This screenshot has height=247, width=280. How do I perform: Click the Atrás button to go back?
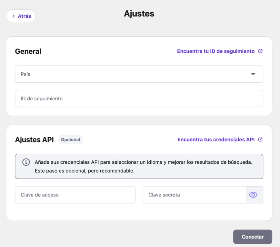tap(21, 16)
